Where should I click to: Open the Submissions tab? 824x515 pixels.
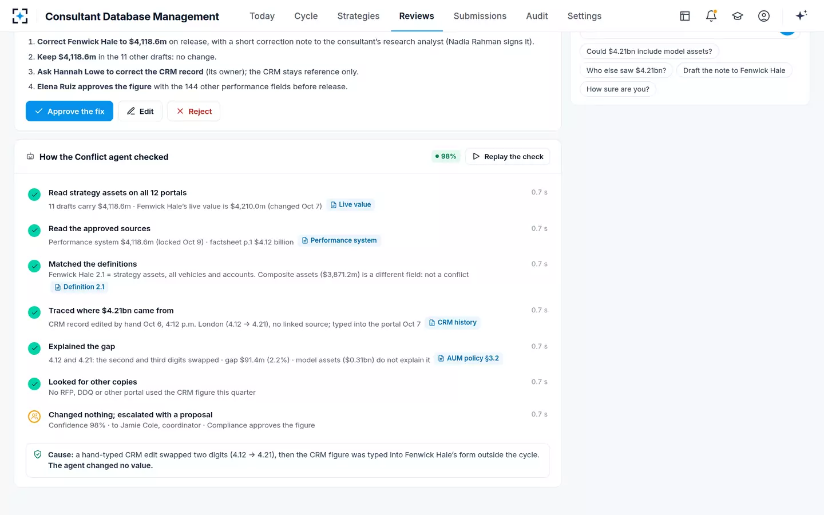[480, 16]
